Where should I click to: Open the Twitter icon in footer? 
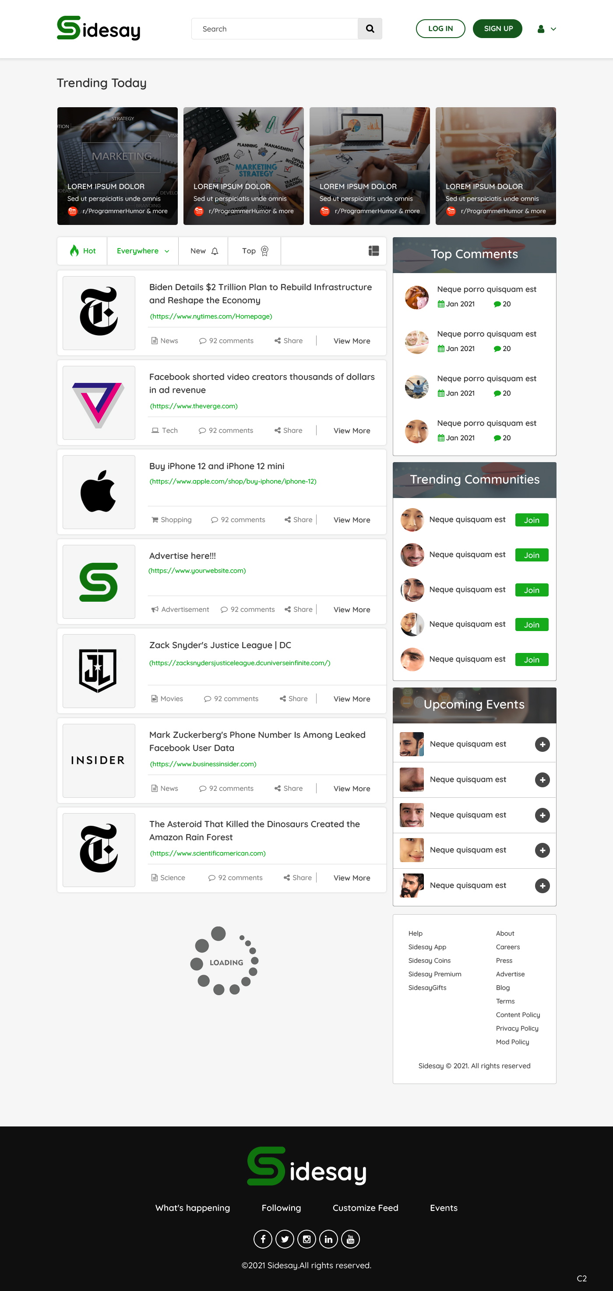pos(285,1239)
